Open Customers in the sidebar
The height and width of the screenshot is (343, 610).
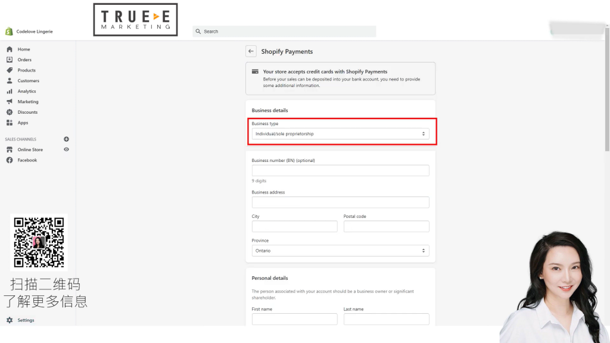point(29,81)
